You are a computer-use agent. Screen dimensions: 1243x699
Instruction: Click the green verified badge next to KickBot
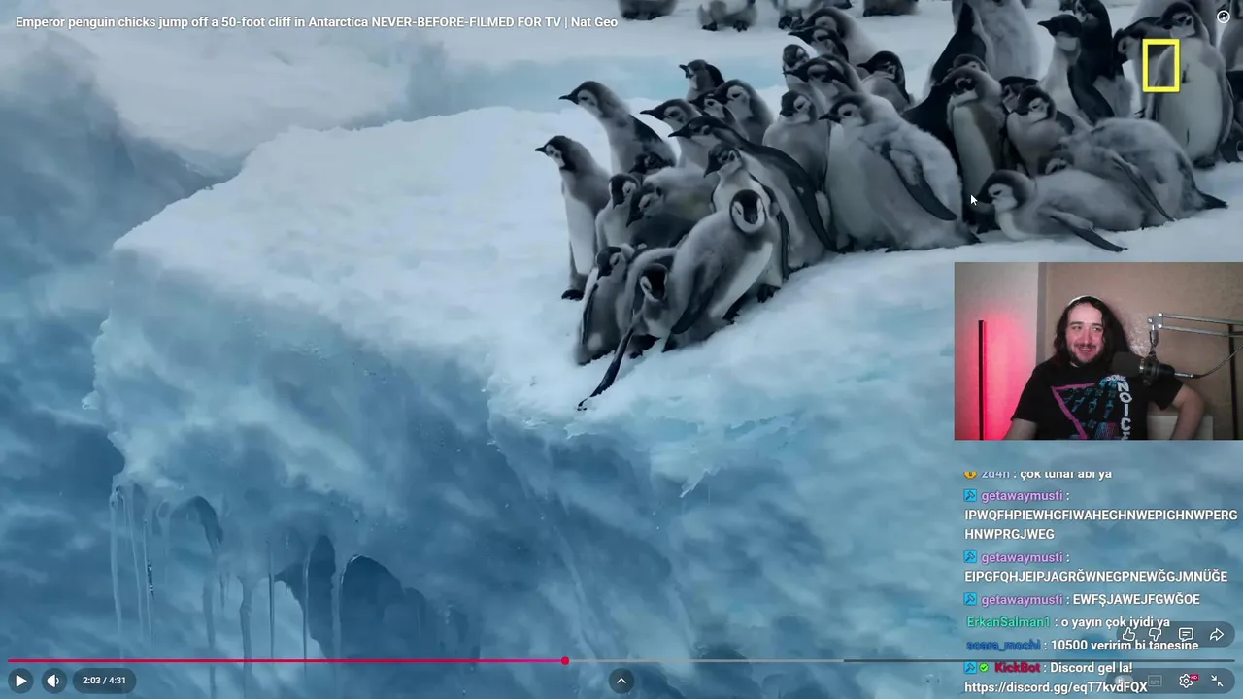point(984,668)
